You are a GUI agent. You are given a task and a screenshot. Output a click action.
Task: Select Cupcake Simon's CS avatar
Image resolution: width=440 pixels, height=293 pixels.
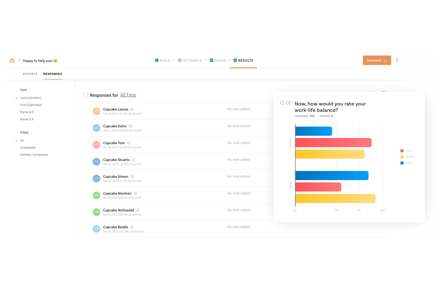[96, 178]
